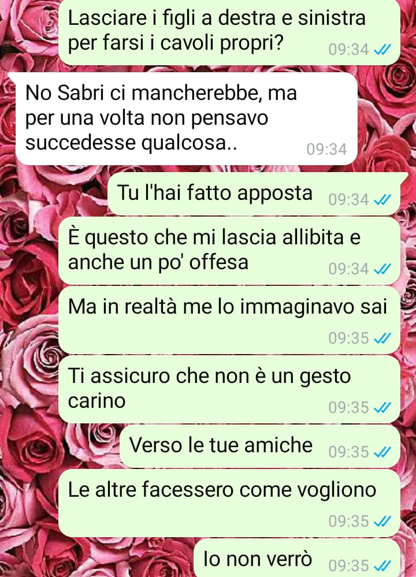Tap double-check icon on 'me lo immaginavo sai'
Screen dimensions: 416x577
(x=382, y=338)
